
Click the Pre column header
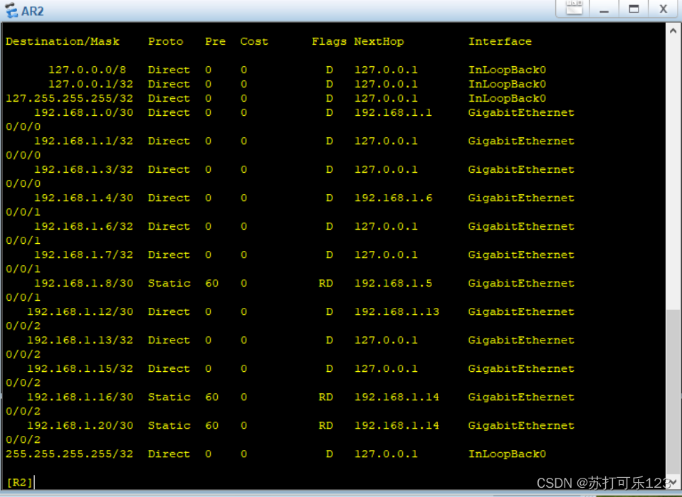point(215,41)
